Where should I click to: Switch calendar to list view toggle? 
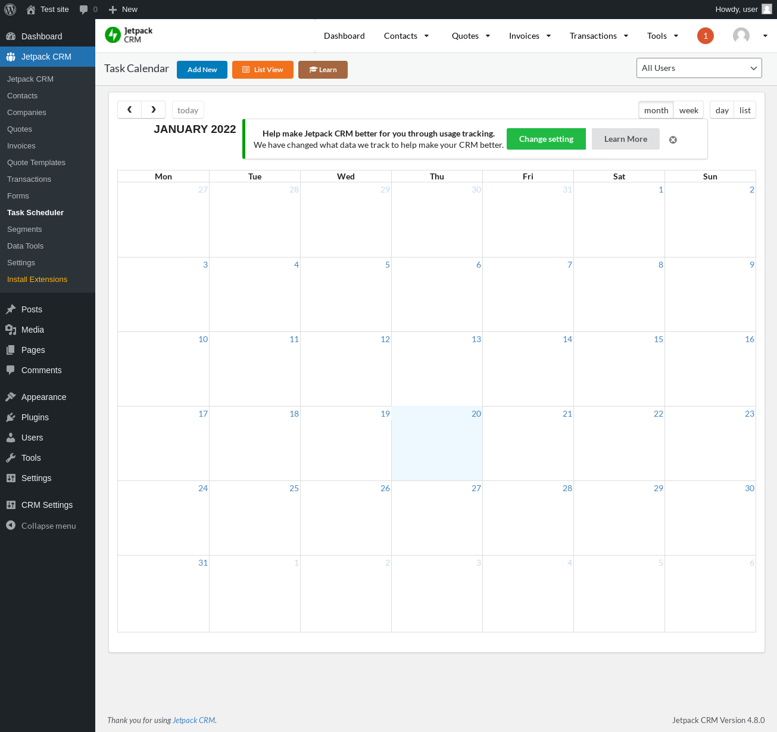[x=745, y=110]
